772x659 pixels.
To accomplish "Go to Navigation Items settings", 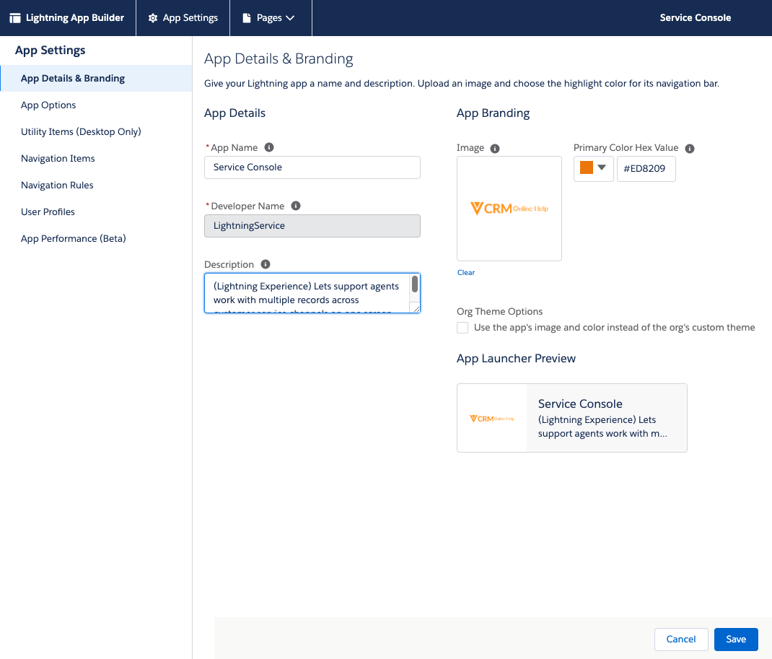I will 58,159.
